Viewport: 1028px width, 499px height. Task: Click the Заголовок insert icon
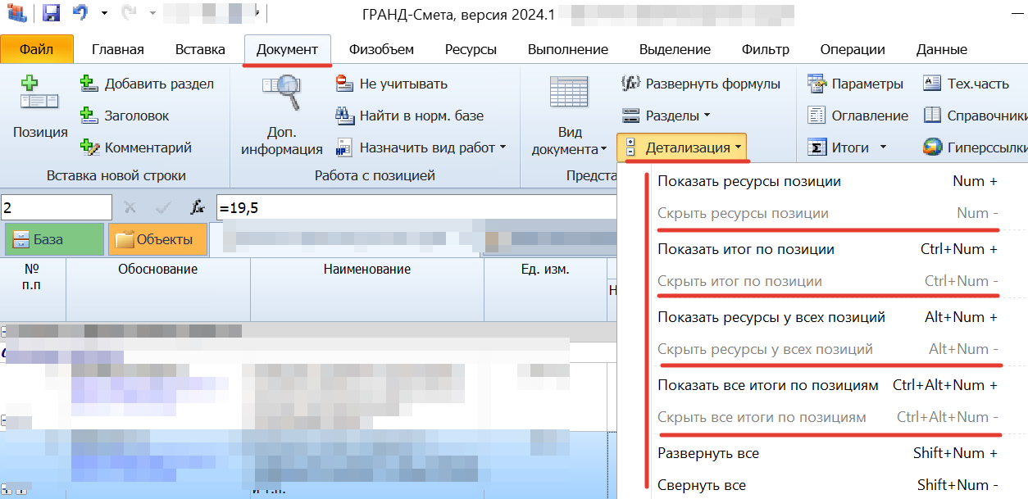[89, 116]
